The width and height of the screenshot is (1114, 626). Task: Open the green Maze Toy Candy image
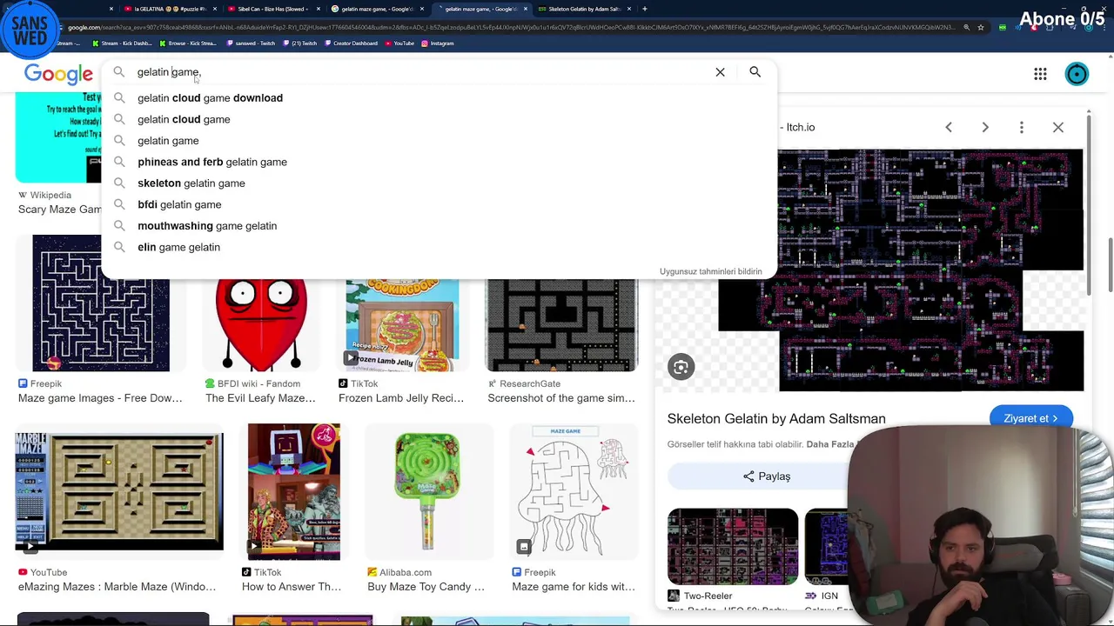tap(427, 491)
